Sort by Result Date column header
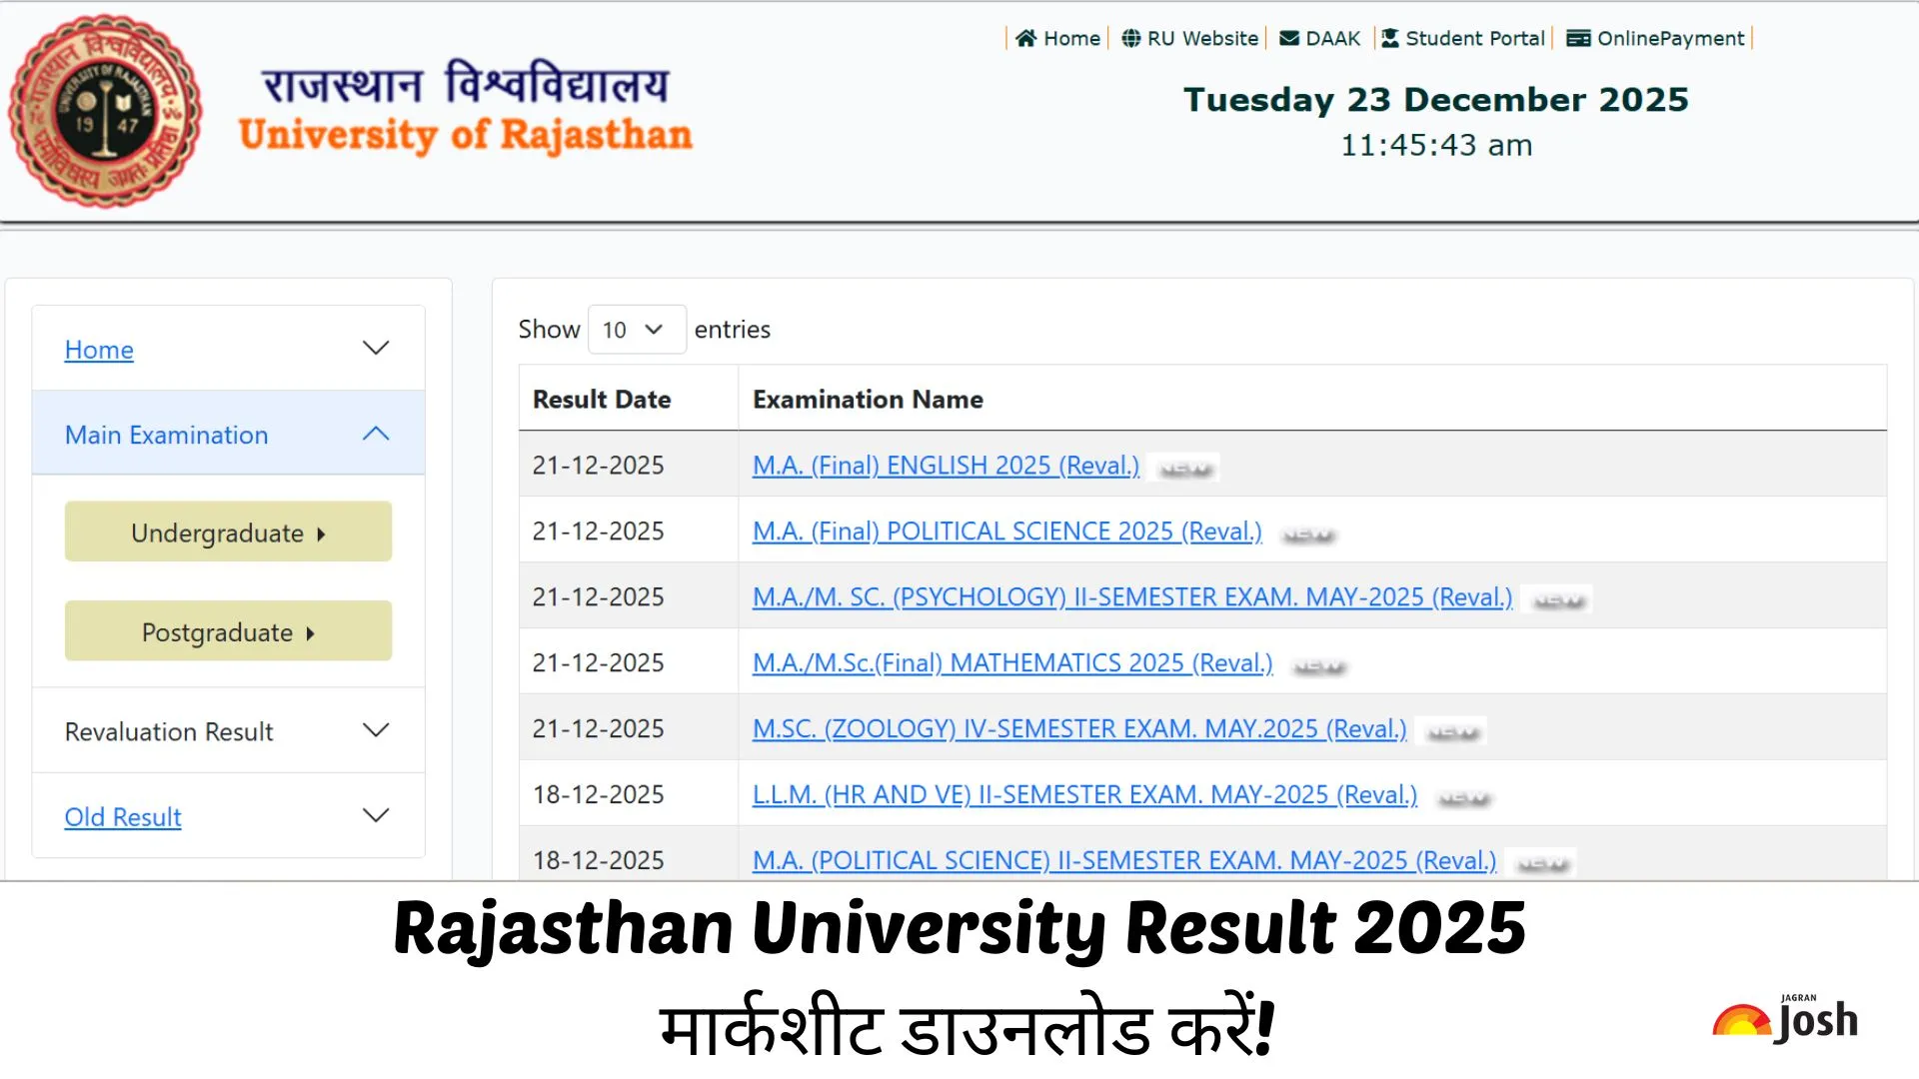This screenshot has height=1079, width=1919. pyautogui.click(x=602, y=400)
